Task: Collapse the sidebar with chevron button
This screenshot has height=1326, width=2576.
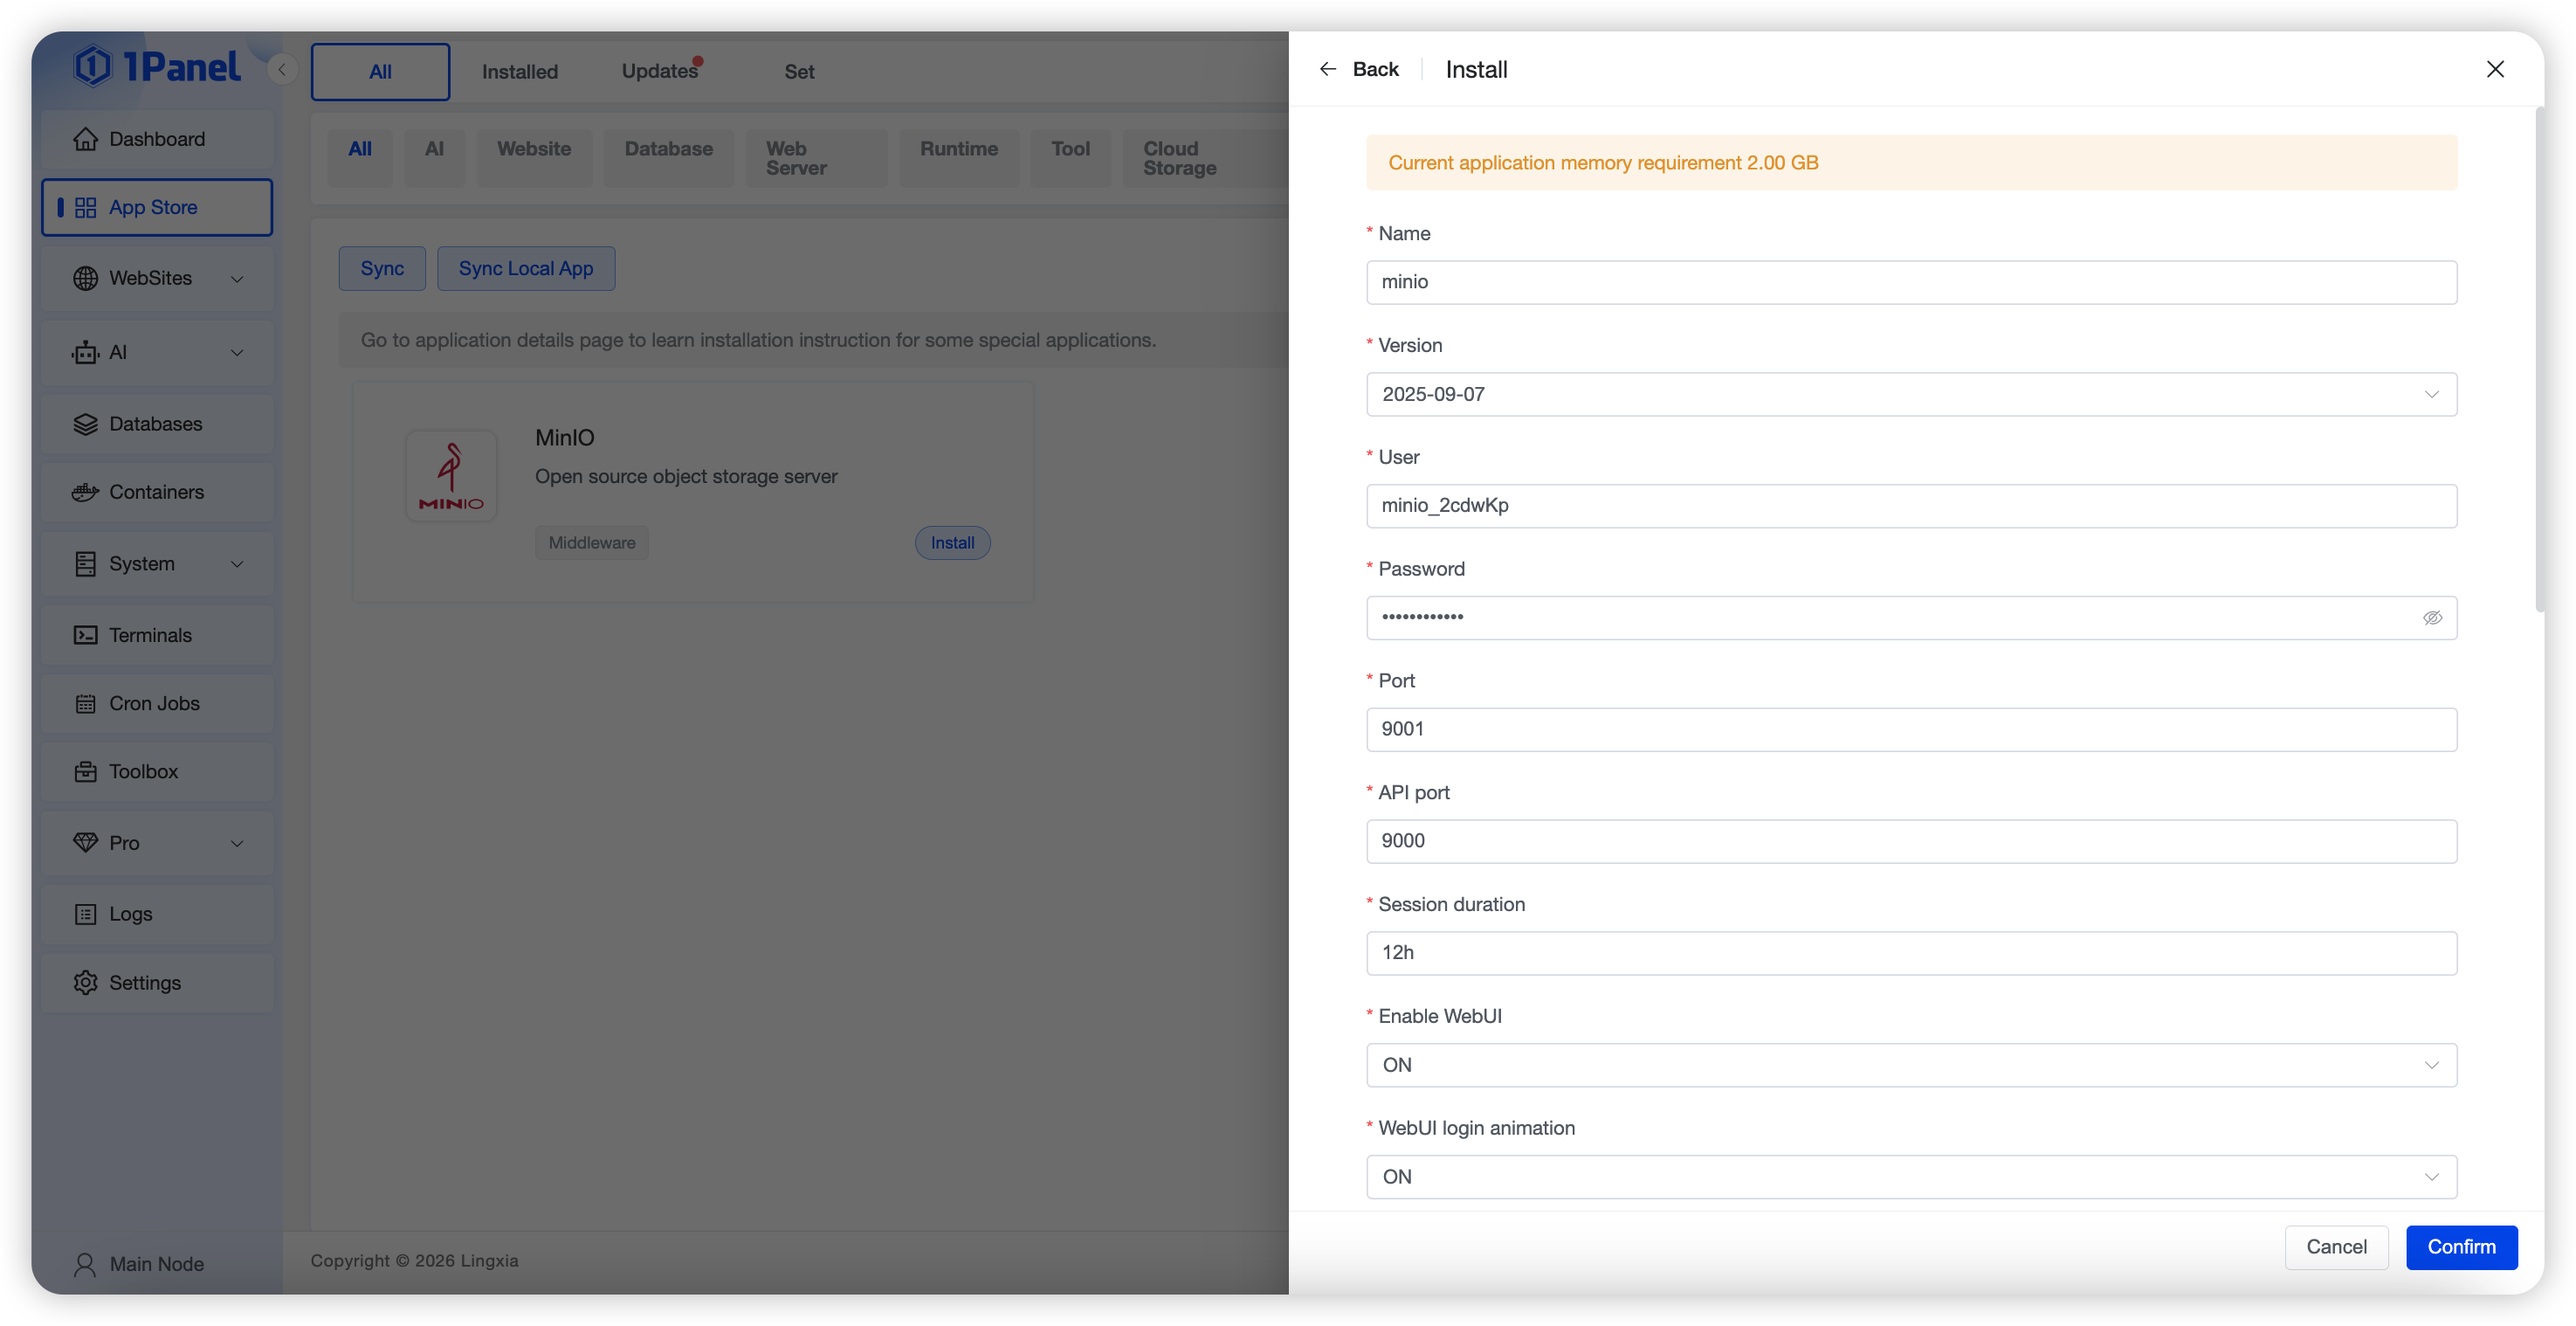Action: (282, 69)
